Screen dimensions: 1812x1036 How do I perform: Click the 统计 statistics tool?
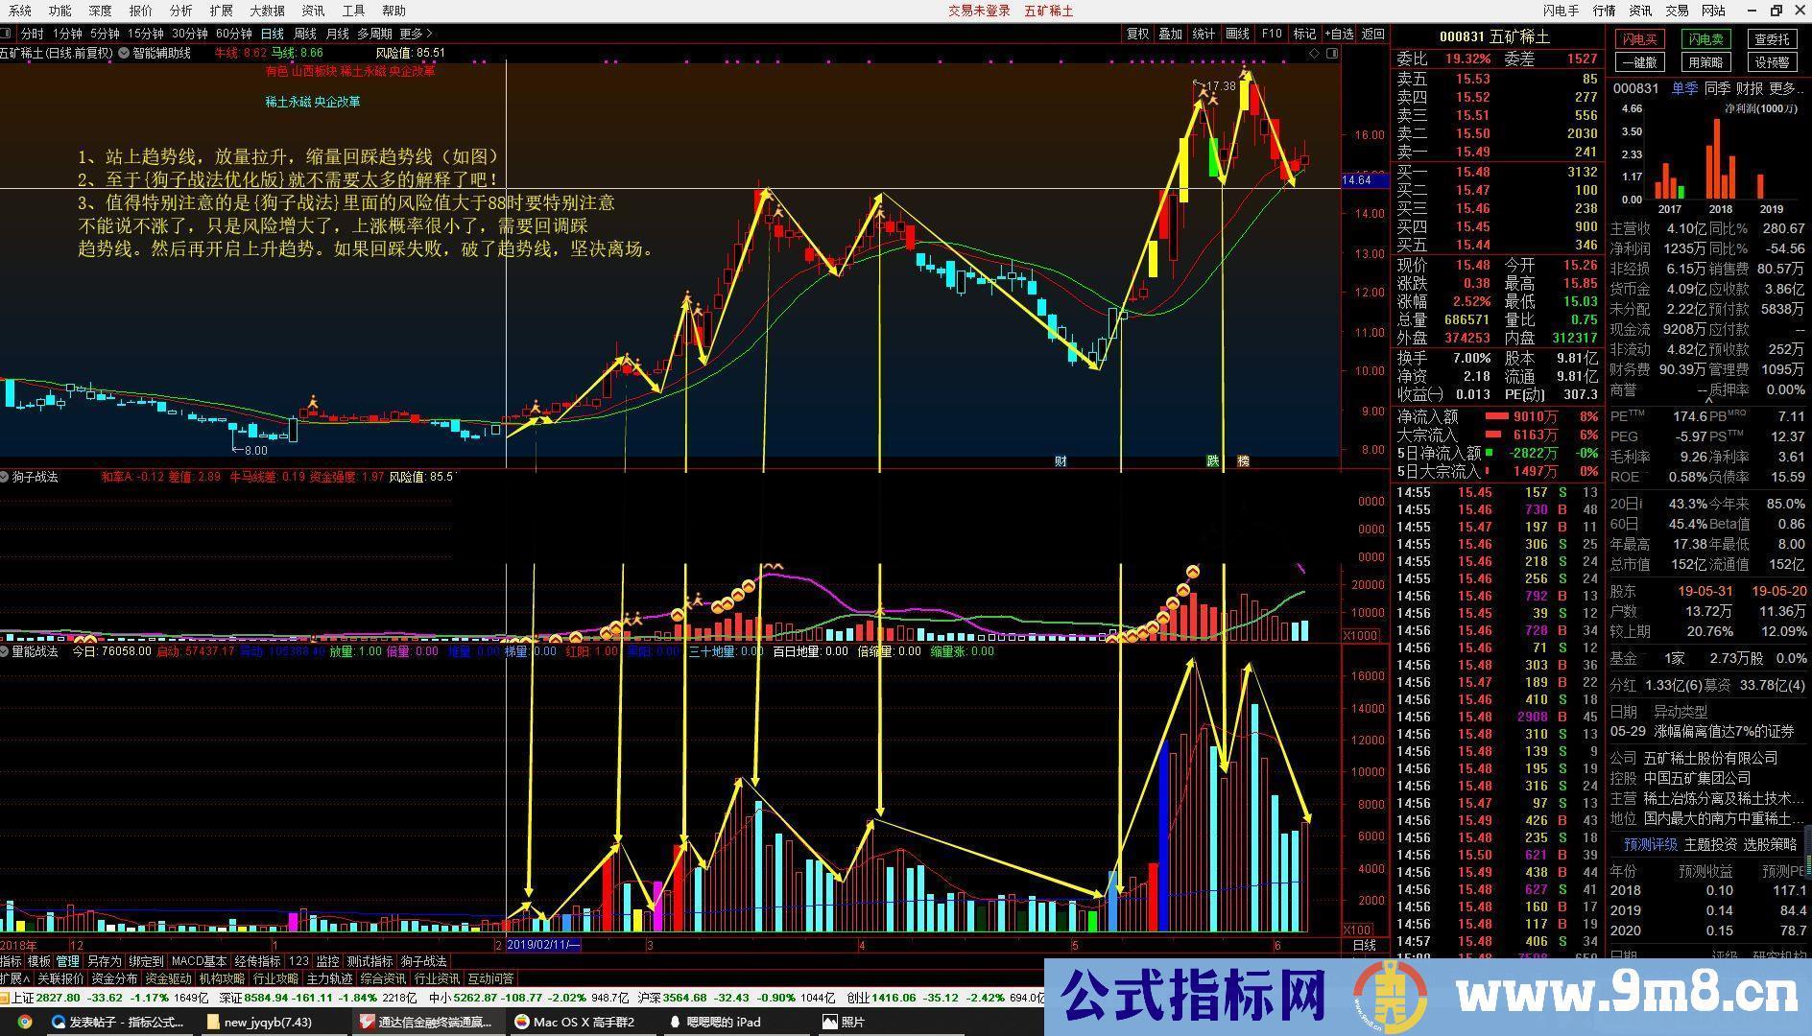(1203, 33)
